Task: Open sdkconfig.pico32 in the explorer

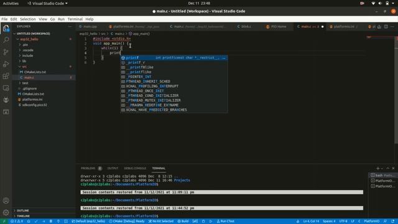Action: 44,105
